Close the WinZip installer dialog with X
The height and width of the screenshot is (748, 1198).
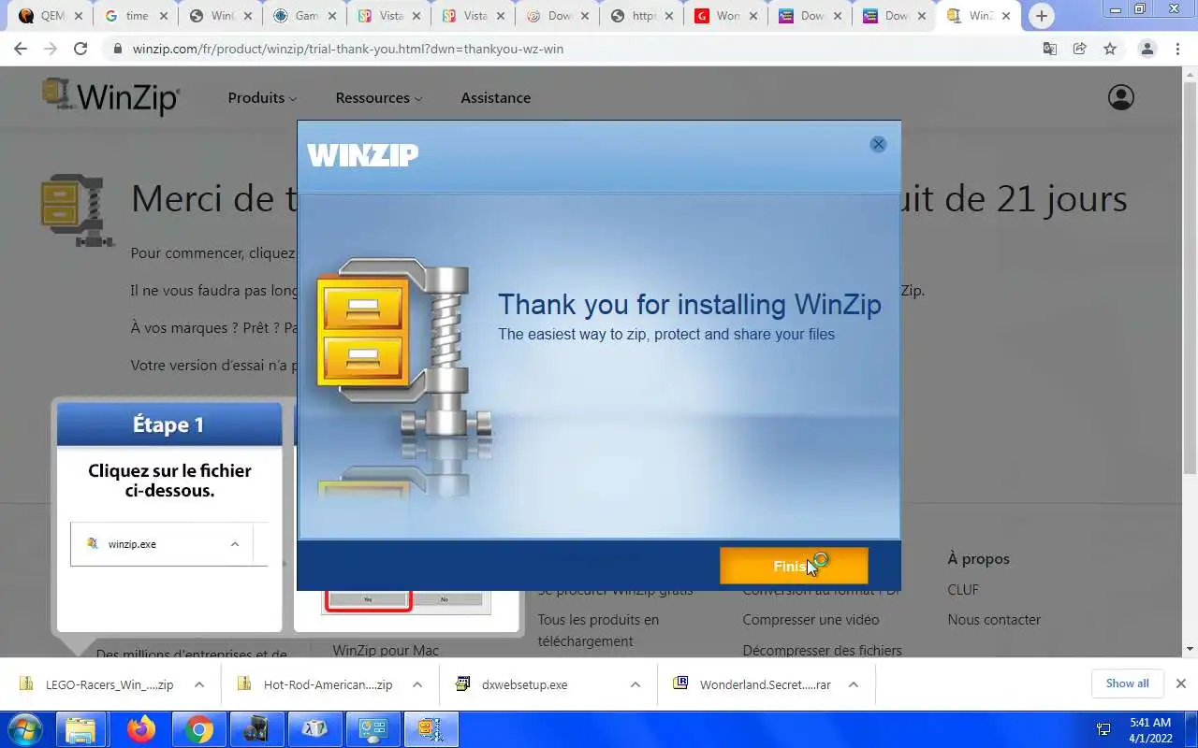coord(878,144)
